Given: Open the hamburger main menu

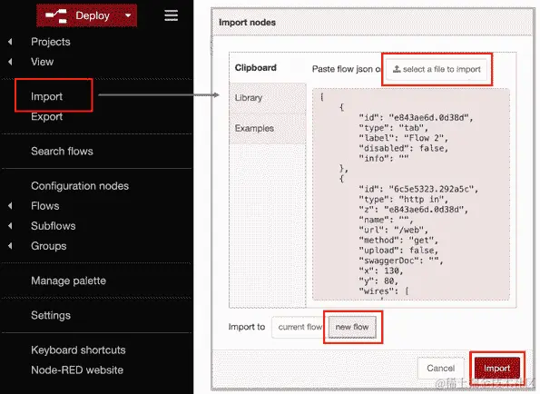Looking at the screenshot, I should tap(171, 15).
